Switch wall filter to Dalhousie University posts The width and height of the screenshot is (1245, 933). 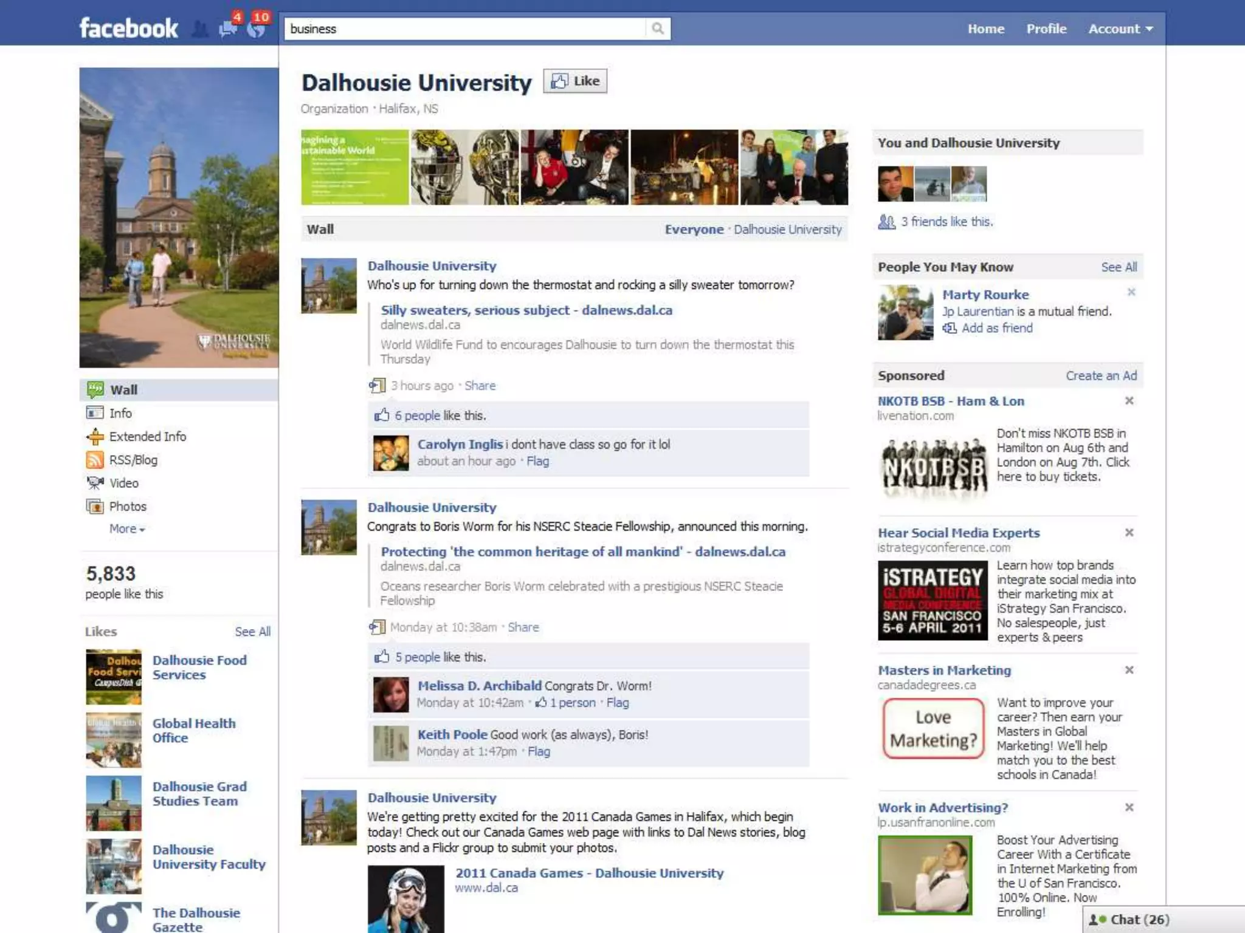[787, 230]
